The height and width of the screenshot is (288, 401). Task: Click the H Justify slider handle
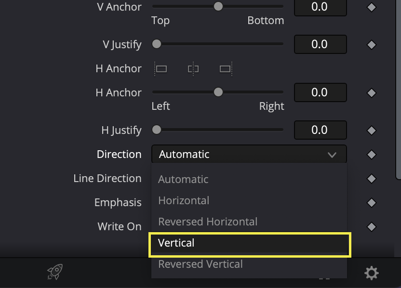pyautogui.click(x=157, y=130)
